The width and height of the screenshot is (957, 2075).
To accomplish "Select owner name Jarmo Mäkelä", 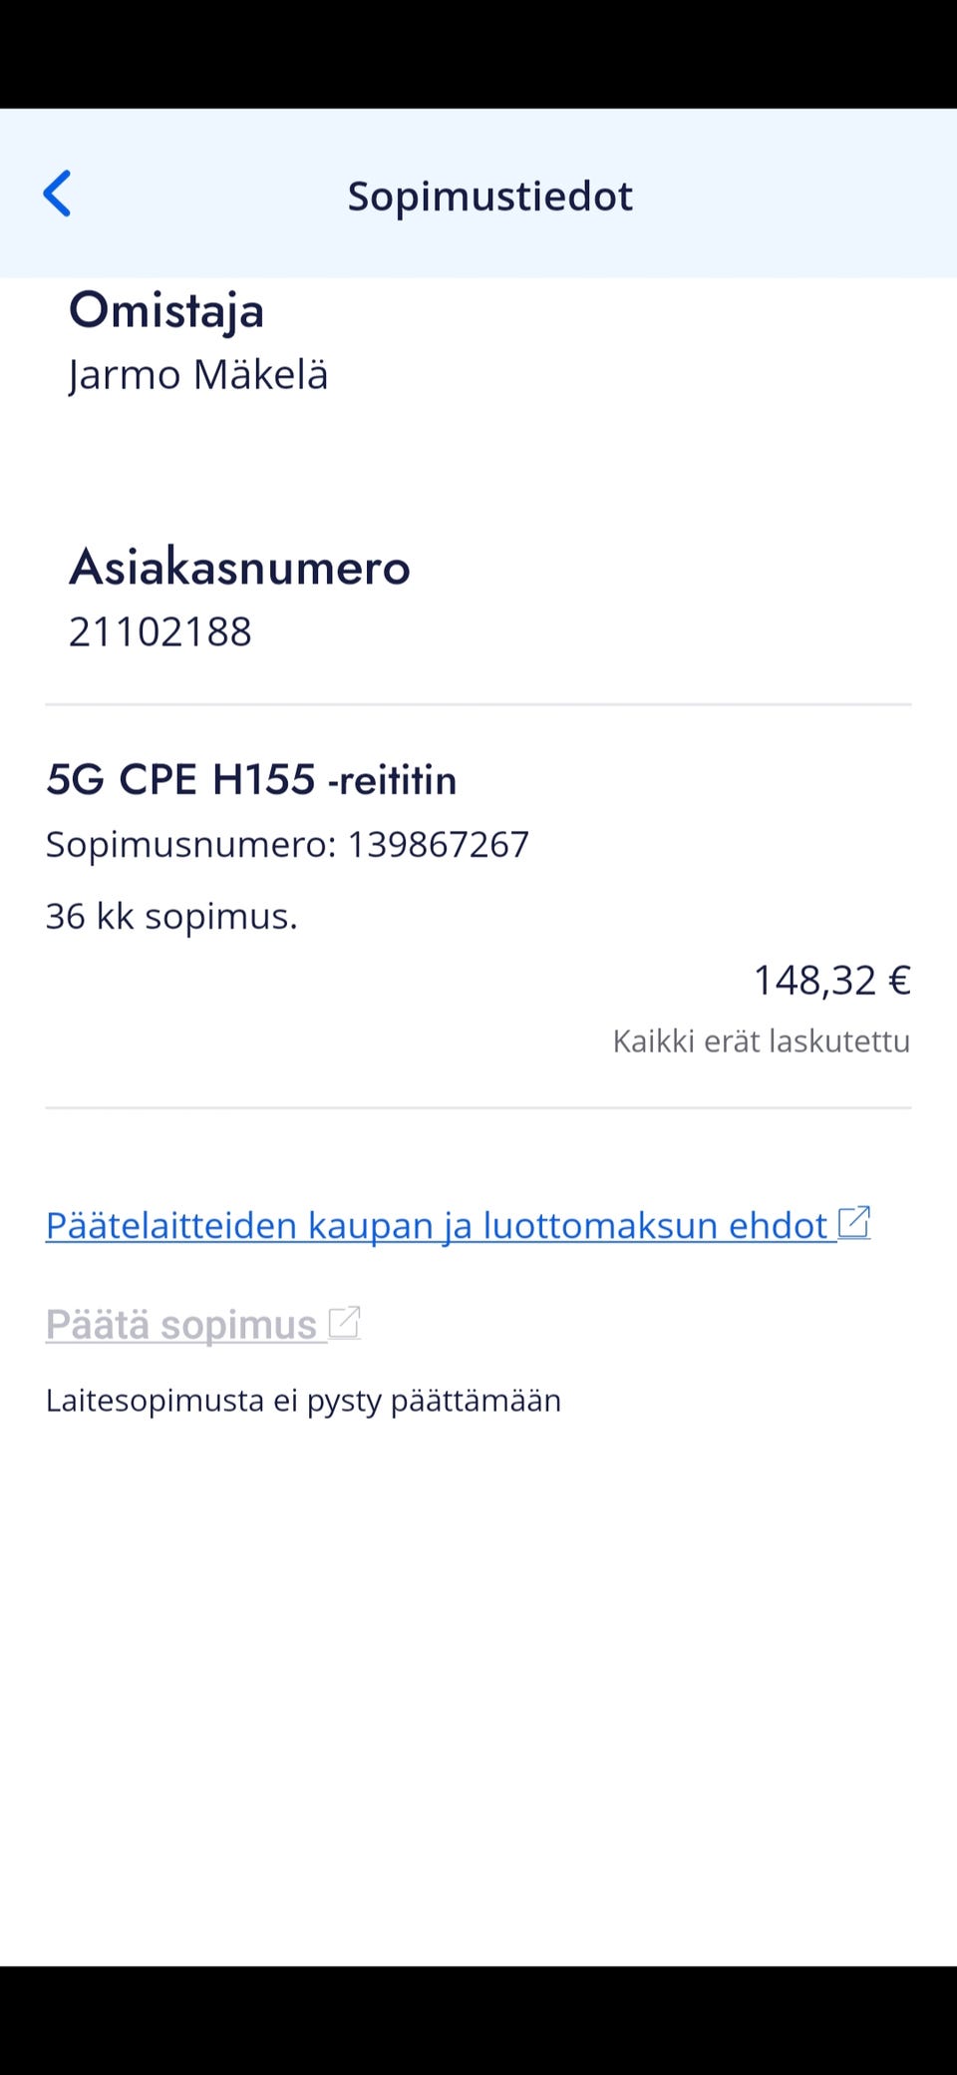I will click(x=198, y=375).
